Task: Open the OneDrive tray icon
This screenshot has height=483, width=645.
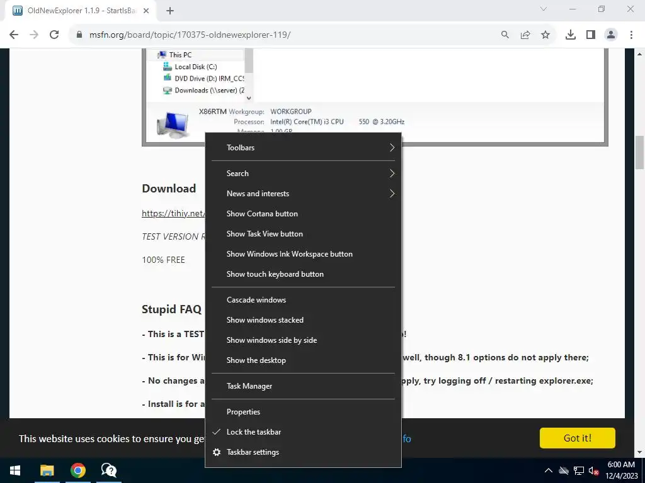Action: [564, 470]
